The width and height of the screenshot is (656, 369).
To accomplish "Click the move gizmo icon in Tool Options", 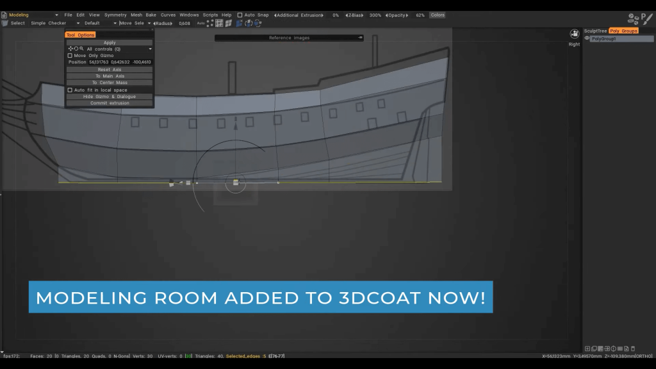I will click(70, 49).
